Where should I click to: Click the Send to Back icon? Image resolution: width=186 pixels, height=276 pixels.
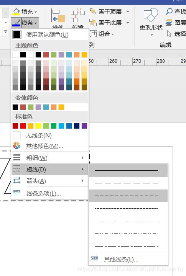[x=93, y=23]
